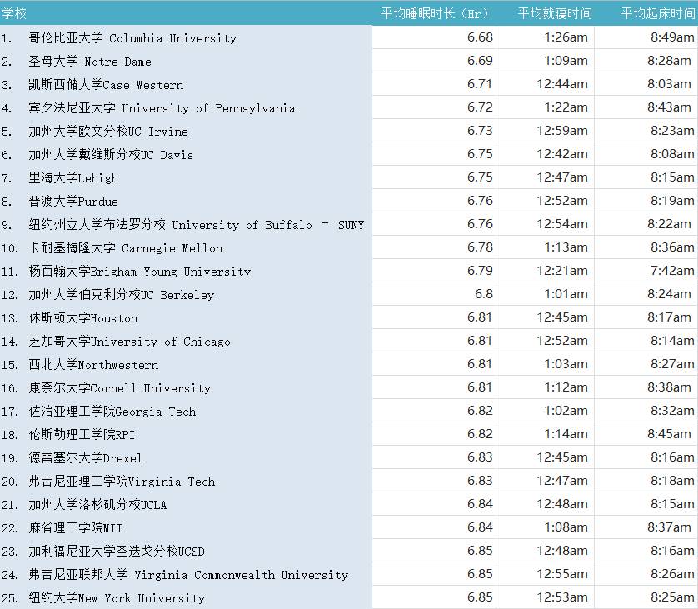Click the 平均就寝时间 column header

point(555,14)
